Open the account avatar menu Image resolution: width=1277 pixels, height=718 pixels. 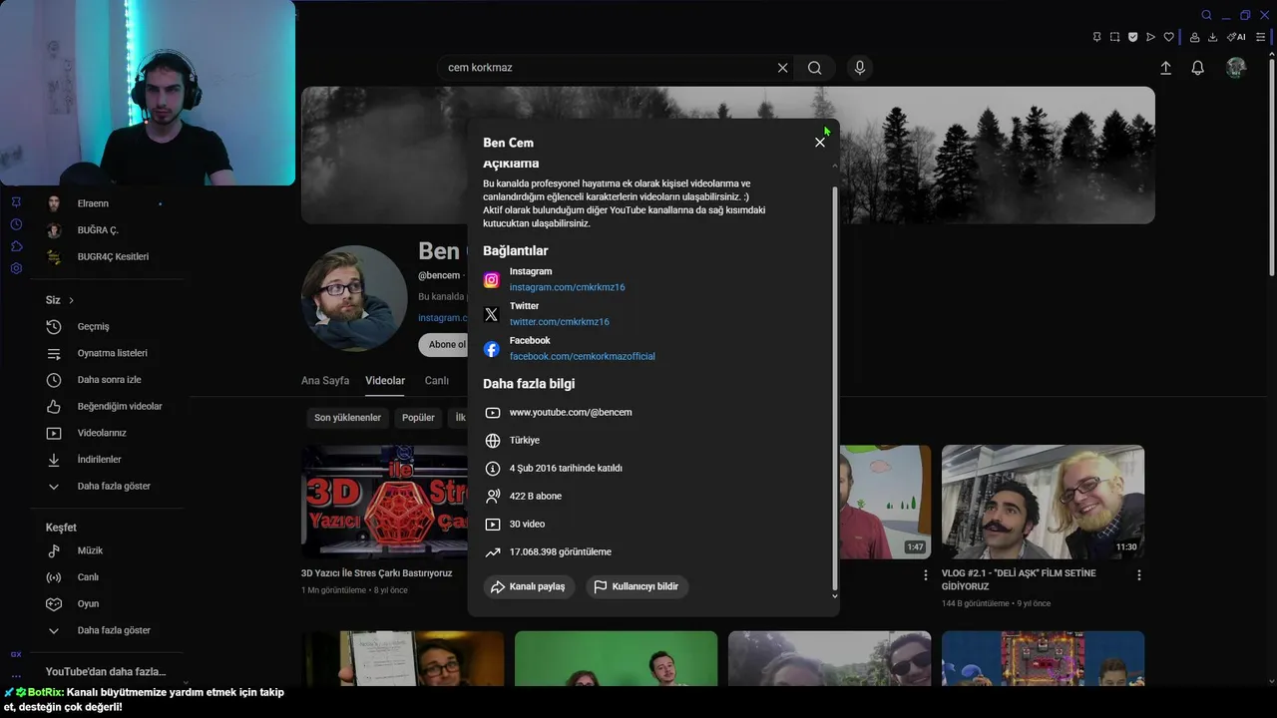(1236, 68)
